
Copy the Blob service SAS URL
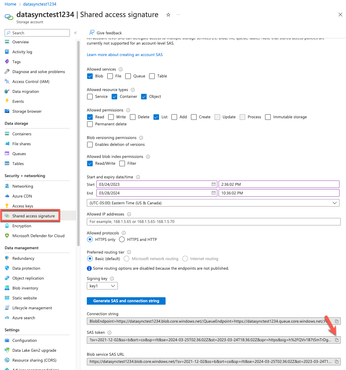337,361
